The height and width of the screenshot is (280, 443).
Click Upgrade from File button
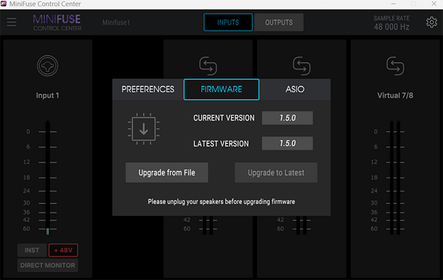tap(167, 172)
